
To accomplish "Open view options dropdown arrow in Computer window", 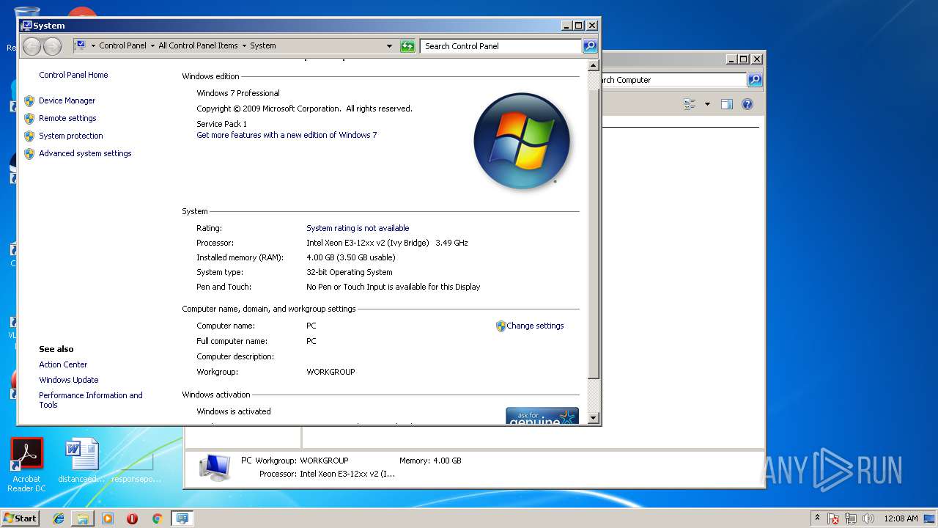I will (x=707, y=104).
